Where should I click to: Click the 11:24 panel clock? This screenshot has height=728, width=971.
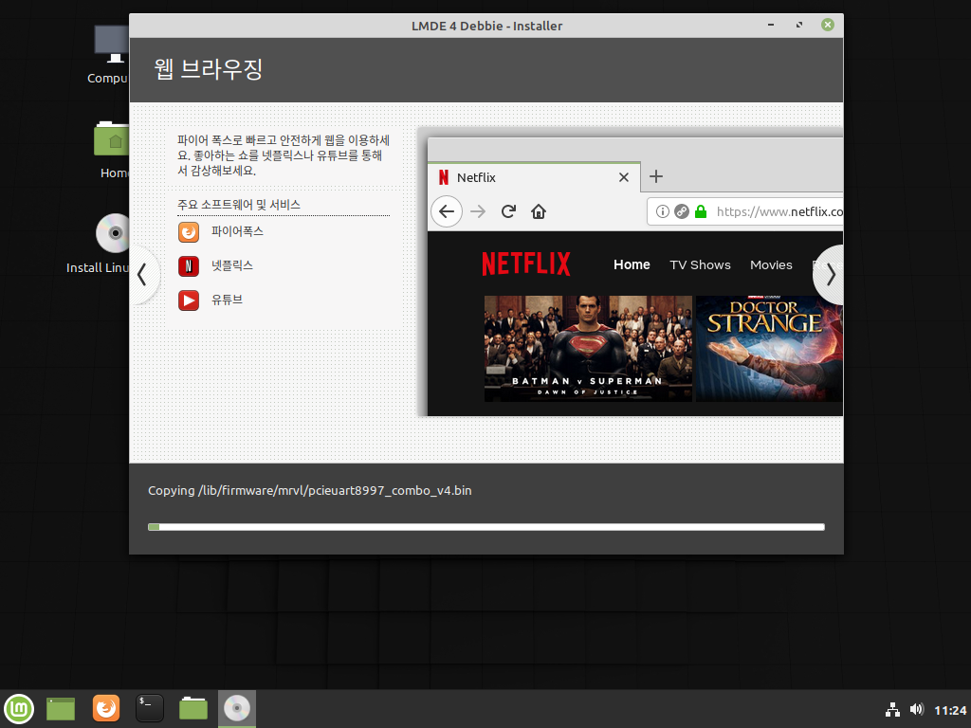point(950,710)
